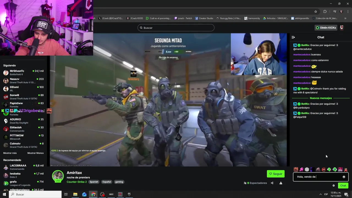Open File Explorer from the taskbar
This screenshot has width=352, height=198.
[x=75, y=194]
